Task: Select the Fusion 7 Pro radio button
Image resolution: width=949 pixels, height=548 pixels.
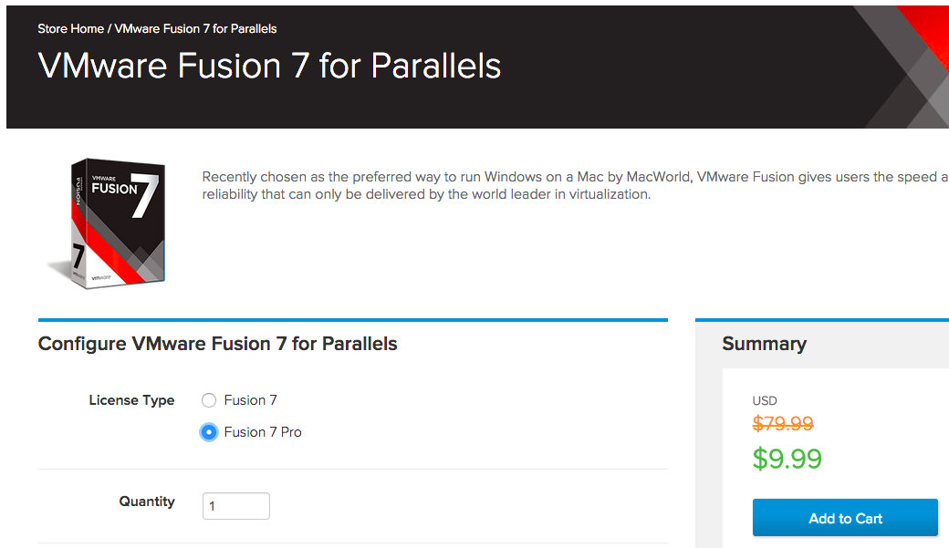Action: [209, 432]
